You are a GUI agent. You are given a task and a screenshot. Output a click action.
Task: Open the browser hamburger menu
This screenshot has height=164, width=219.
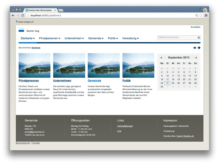point(206,15)
